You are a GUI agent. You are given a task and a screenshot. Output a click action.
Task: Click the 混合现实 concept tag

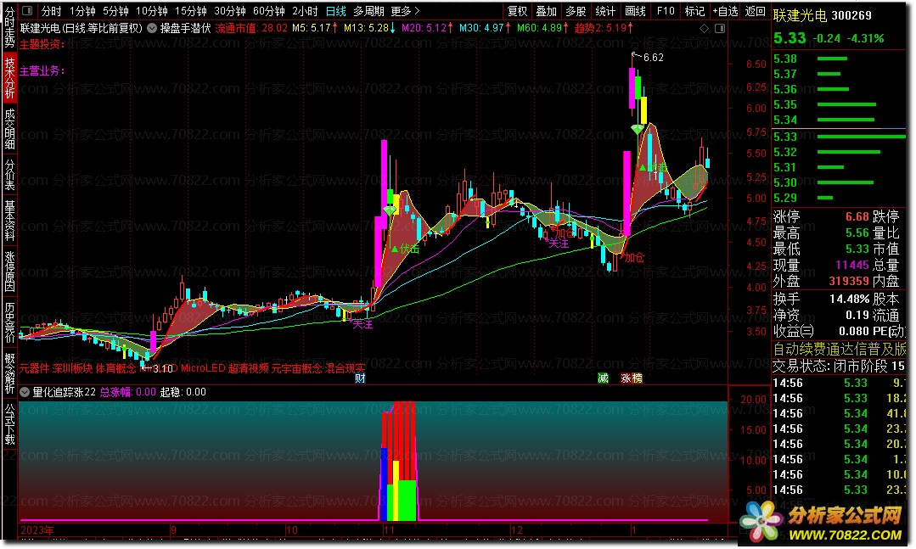346,368
